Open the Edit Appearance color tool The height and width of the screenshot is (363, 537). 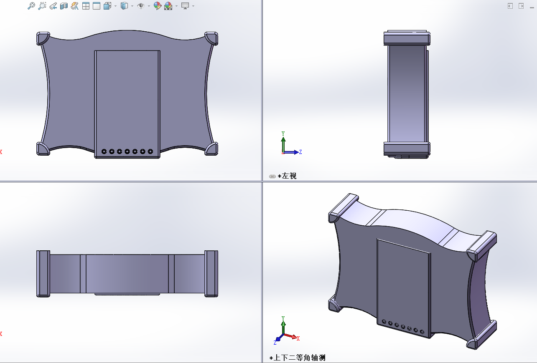click(x=157, y=6)
